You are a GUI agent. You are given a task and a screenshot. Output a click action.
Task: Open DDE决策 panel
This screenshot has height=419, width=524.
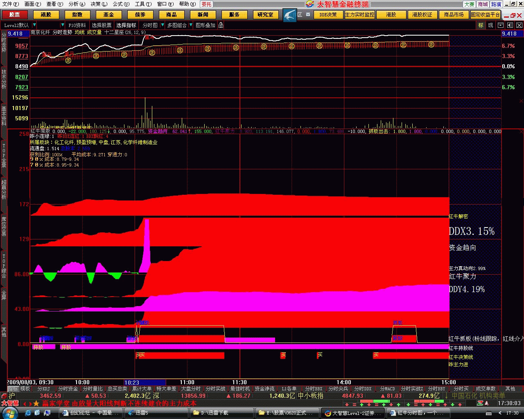[x=328, y=15]
